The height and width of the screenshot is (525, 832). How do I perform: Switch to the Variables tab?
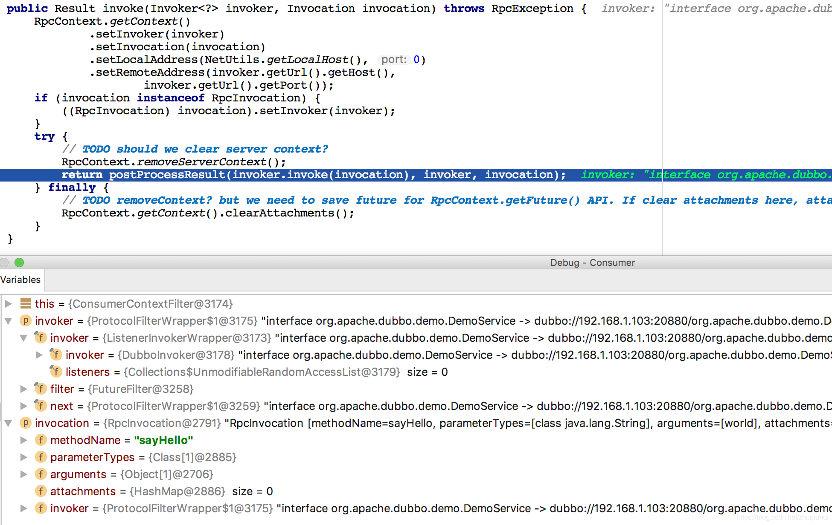20,280
